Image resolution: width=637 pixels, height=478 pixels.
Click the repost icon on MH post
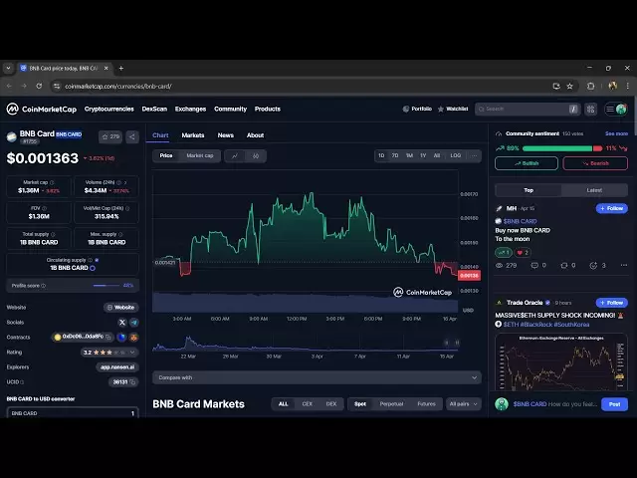(564, 266)
